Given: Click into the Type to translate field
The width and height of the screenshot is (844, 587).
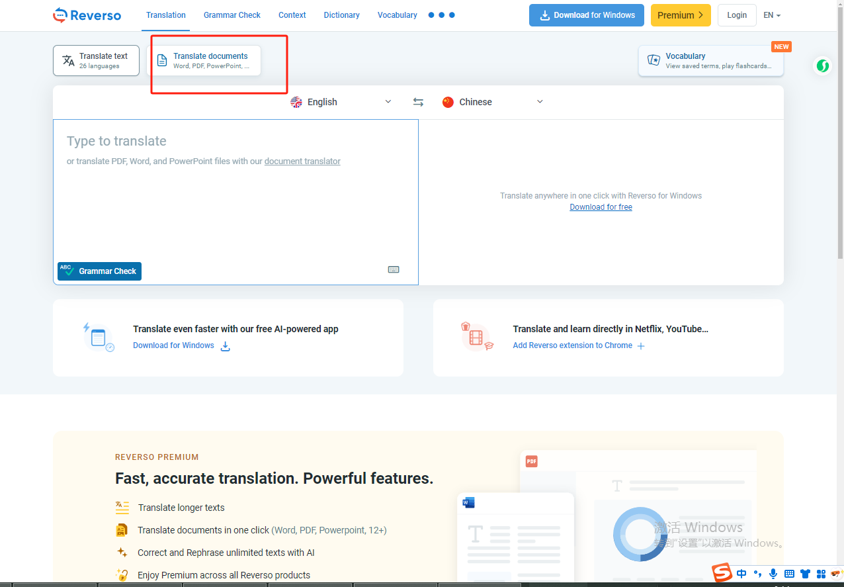Looking at the screenshot, I should pos(235,202).
